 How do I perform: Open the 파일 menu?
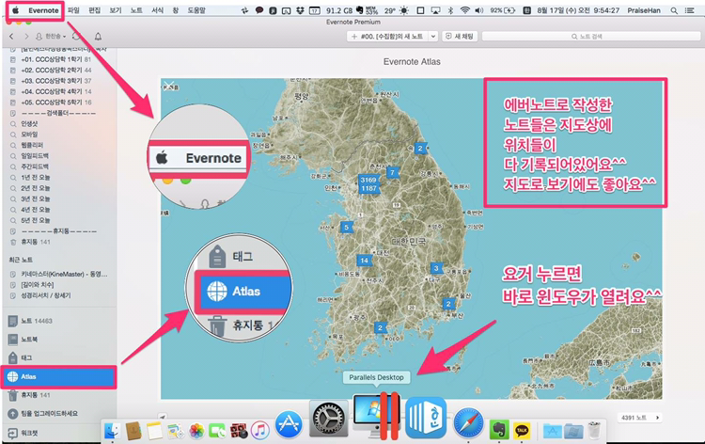click(73, 10)
